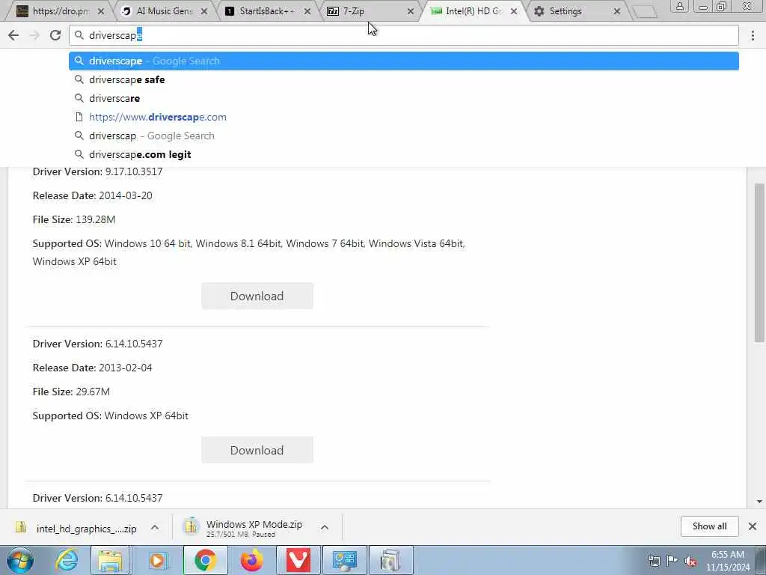
Task: Open Windows Media Player from the taskbar
Action: (x=158, y=560)
